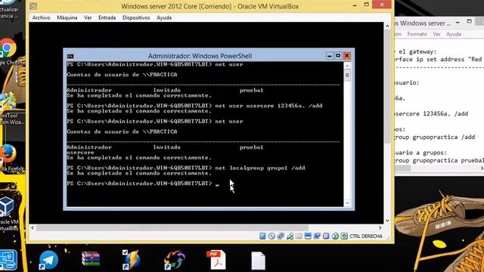Screen dimensions: 484x272
Task: Click the mouse integration indicator in VirtualBox status bar
Action: pos(335,236)
